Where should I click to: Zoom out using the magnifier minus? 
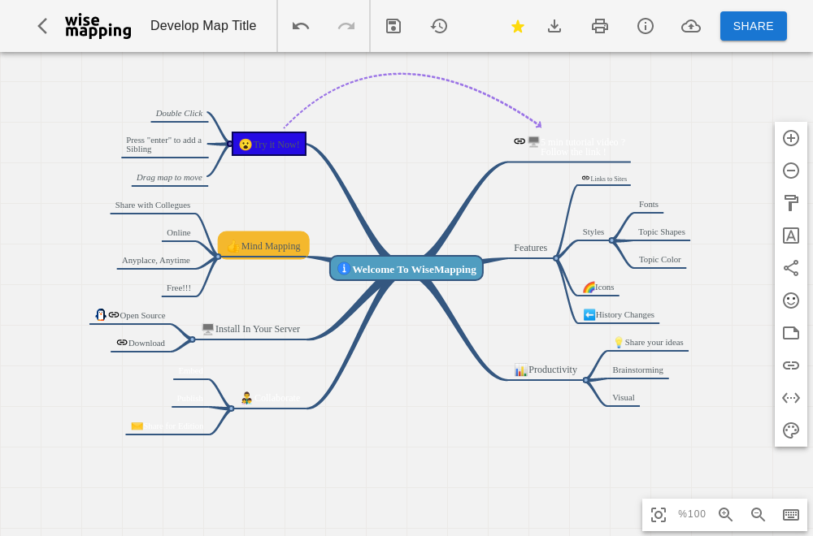[758, 514]
